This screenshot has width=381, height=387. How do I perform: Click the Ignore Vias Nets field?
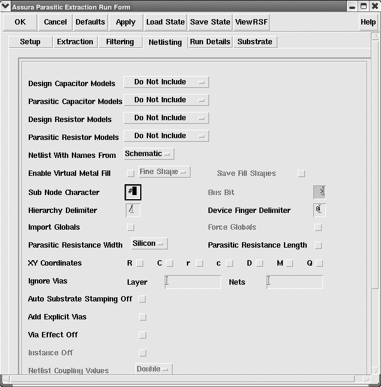pos(295,282)
